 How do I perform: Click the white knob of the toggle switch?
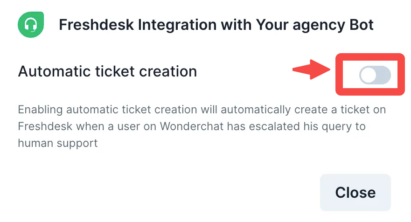tap(369, 75)
